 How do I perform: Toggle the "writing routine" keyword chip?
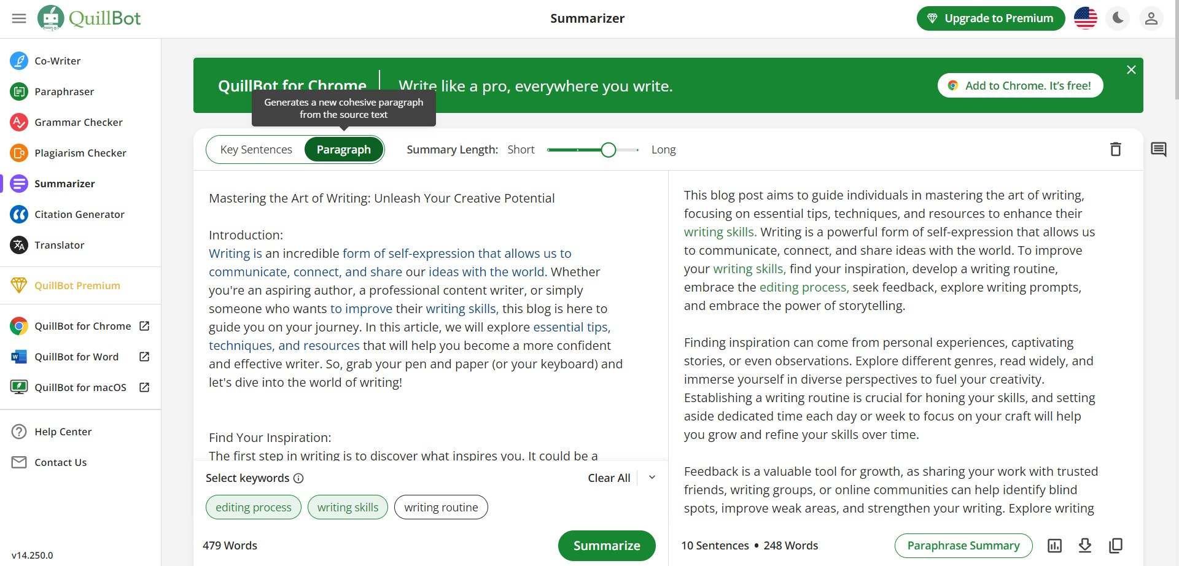(x=441, y=507)
